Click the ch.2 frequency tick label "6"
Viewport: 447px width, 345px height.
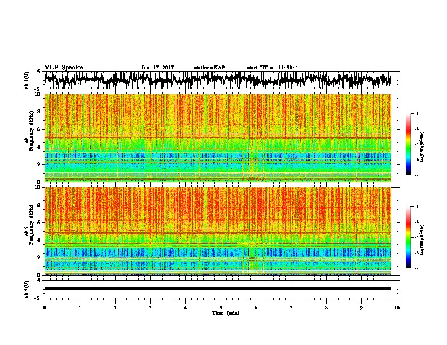point(40,222)
